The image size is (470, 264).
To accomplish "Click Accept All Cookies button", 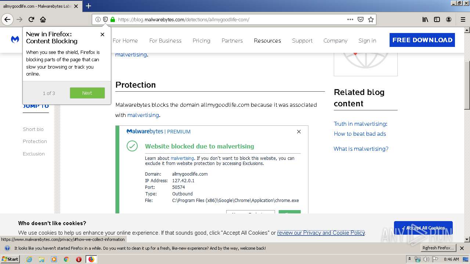I will [423, 228].
